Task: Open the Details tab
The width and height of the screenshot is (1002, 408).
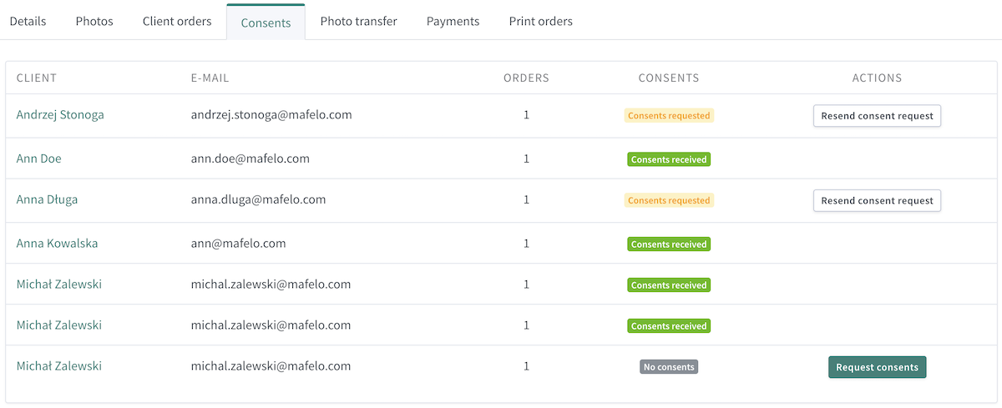Action: (28, 21)
